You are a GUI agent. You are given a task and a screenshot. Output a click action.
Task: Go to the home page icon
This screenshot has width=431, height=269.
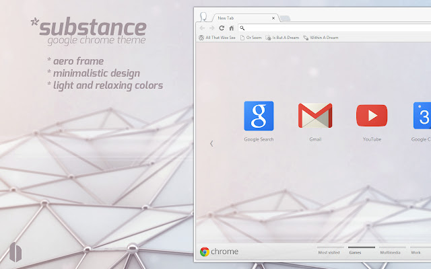232,28
